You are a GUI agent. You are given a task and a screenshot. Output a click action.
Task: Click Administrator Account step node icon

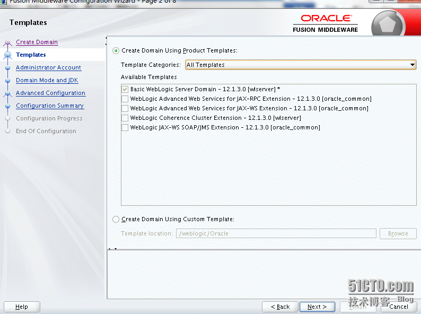8,68
